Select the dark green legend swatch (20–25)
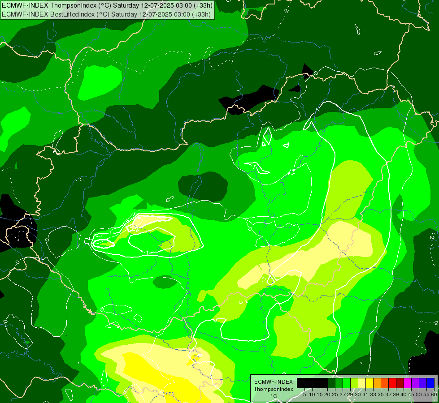 pyautogui.click(x=331, y=383)
